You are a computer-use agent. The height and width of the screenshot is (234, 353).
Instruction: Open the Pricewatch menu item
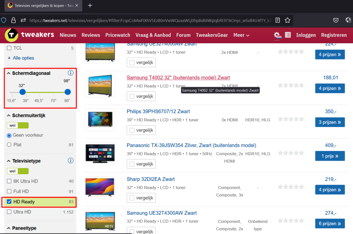(118, 35)
